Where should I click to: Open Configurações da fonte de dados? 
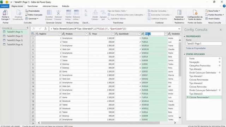pyautogui.click(x=195, y=15)
